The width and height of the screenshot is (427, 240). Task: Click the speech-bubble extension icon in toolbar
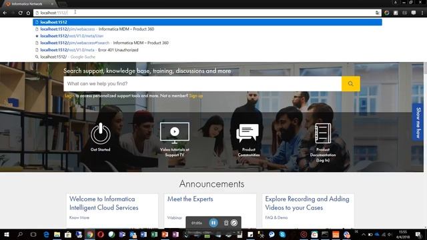[x=414, y=13]
